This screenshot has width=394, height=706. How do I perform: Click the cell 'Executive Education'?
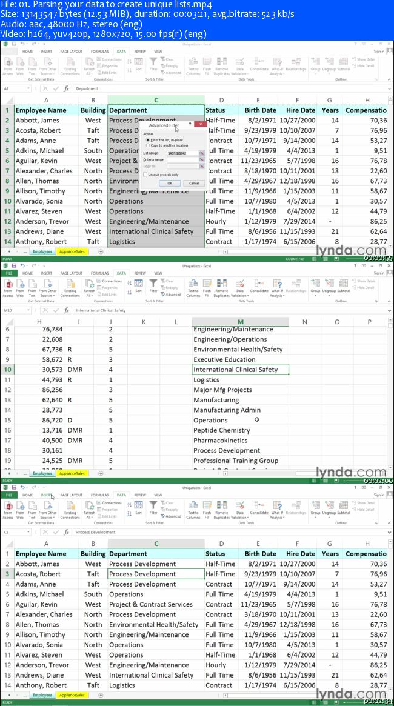coord(241,359)
